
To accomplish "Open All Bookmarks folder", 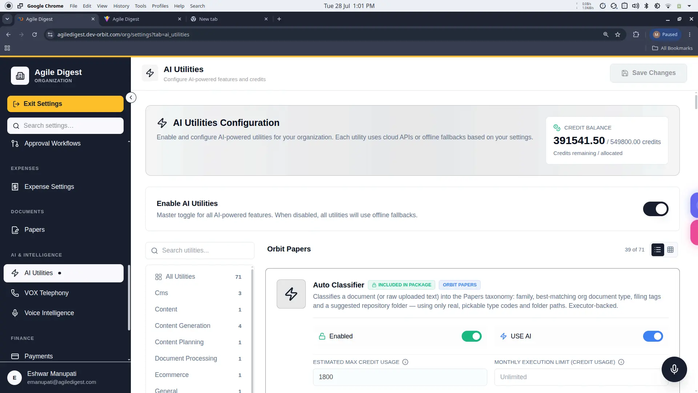I will point(672,48).
